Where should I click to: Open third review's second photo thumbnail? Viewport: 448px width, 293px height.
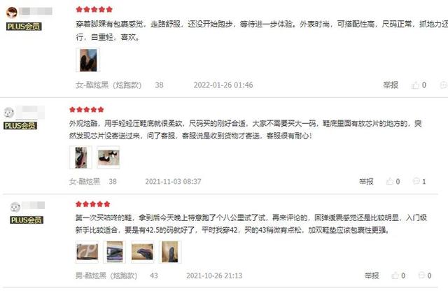115,252
